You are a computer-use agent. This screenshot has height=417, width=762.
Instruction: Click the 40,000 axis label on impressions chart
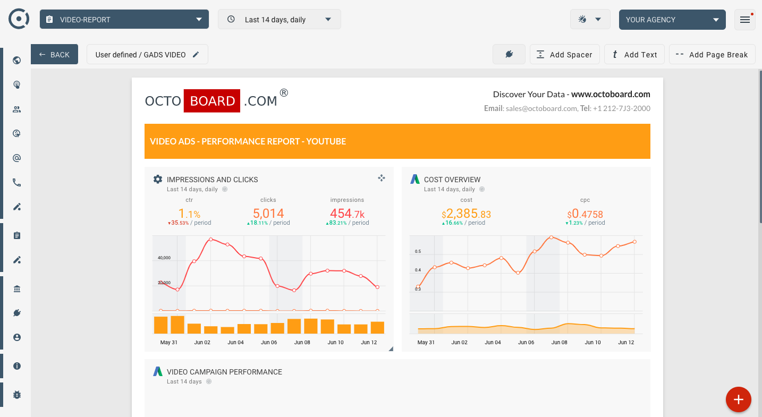pyautogui.click(x=164, y=258)
